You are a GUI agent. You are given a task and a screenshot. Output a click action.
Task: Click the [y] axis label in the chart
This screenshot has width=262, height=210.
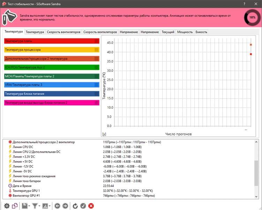tap(104, 134)
